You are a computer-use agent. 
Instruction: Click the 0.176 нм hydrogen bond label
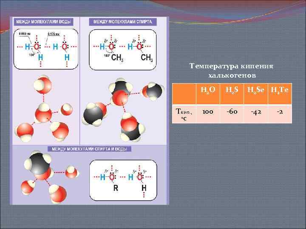pyautogui.click(x=54, y=34)
